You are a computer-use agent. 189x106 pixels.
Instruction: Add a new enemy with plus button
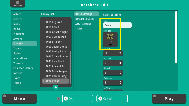coord(56,87)
